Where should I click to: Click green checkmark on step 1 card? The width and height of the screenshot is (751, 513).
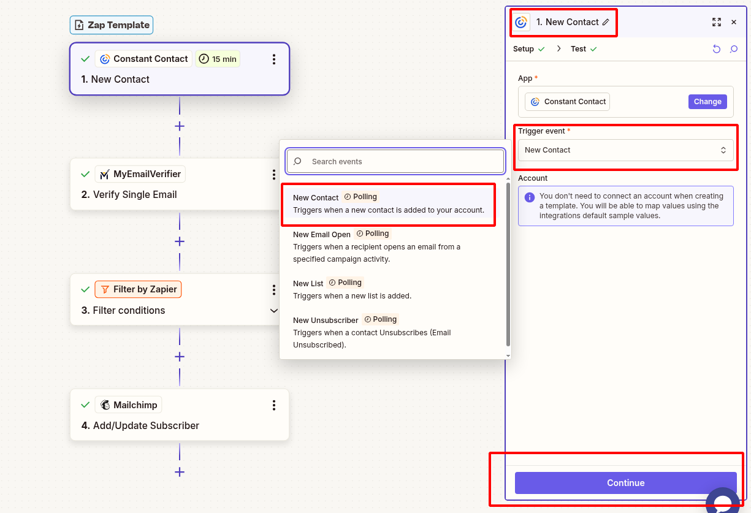(x=85, y=58)
